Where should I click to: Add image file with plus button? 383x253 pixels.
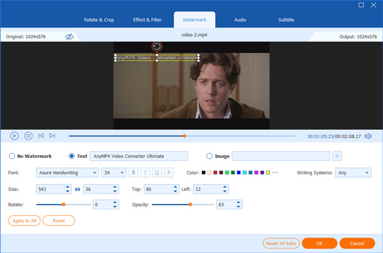[337, 156]
